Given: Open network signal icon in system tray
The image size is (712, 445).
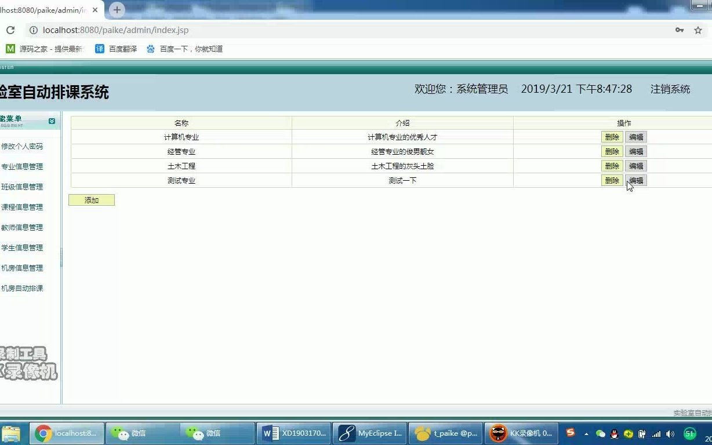Looking at the screenshot, I should (x=656, y=433).
